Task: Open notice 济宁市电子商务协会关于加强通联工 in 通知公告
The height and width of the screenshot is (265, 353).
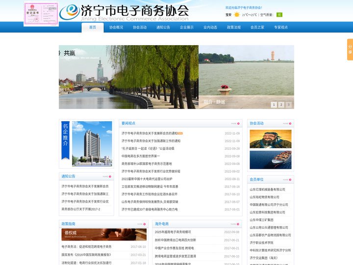Action: pyautogui.click(x=85, y=194)
